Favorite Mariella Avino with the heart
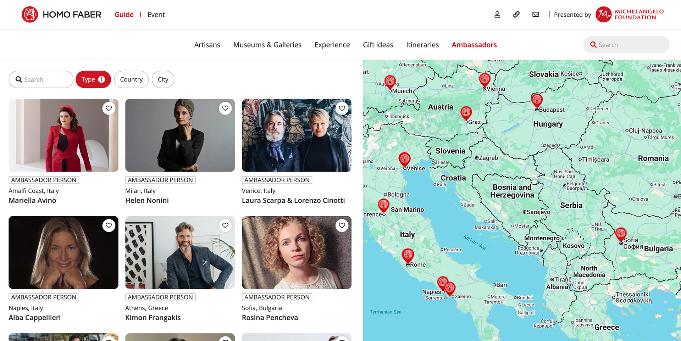The image size is (681, 341). click(x=109, y=108)
